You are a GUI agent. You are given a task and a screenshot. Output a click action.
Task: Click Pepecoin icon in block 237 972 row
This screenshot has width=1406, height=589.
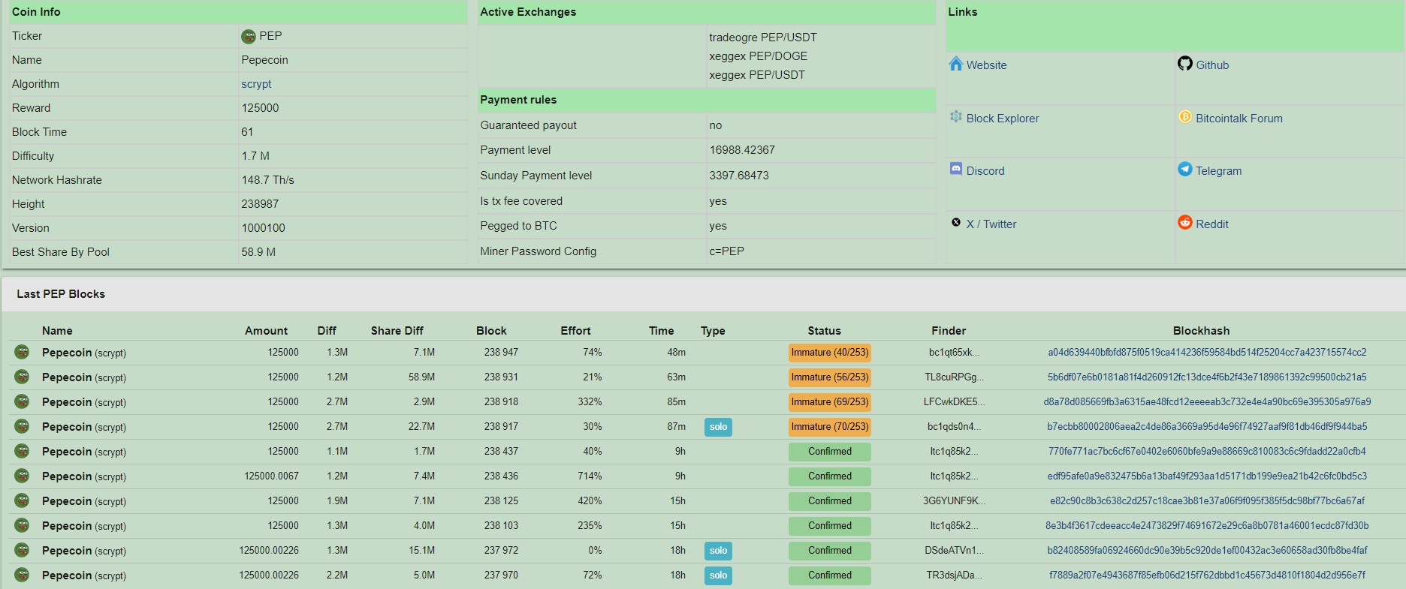coord(22,550)
